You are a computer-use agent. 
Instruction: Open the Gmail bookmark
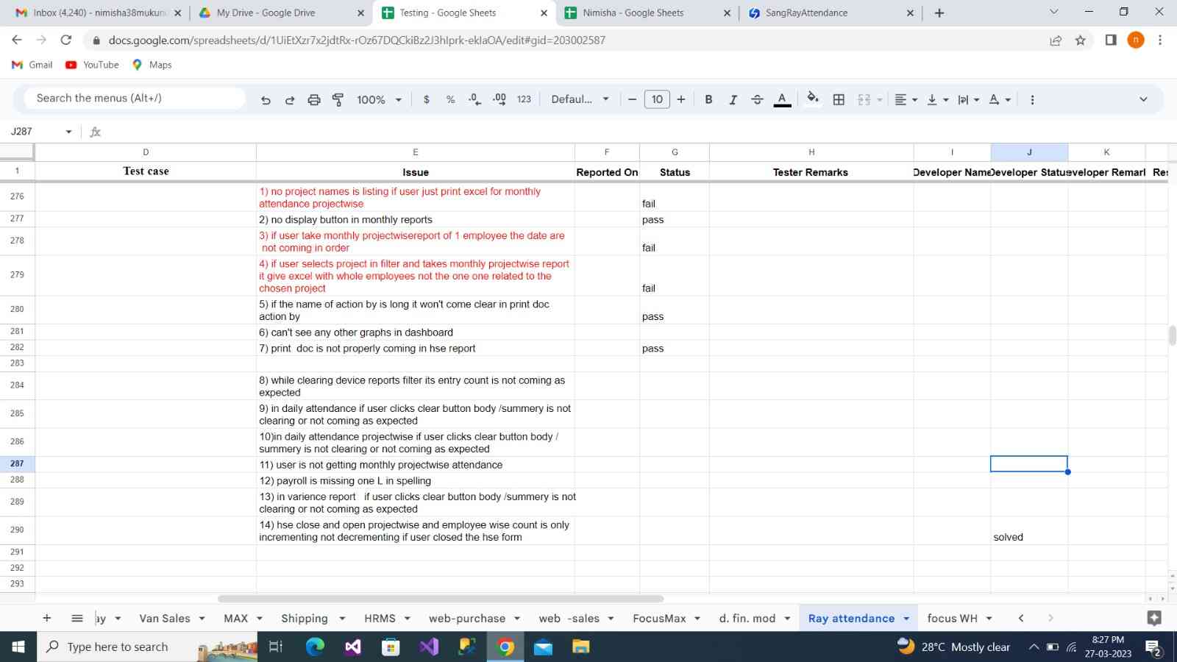pos(32,65)
